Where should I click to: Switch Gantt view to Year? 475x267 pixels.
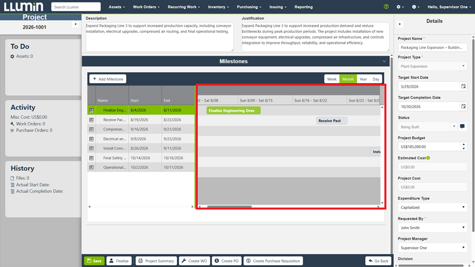click(363, 79)
